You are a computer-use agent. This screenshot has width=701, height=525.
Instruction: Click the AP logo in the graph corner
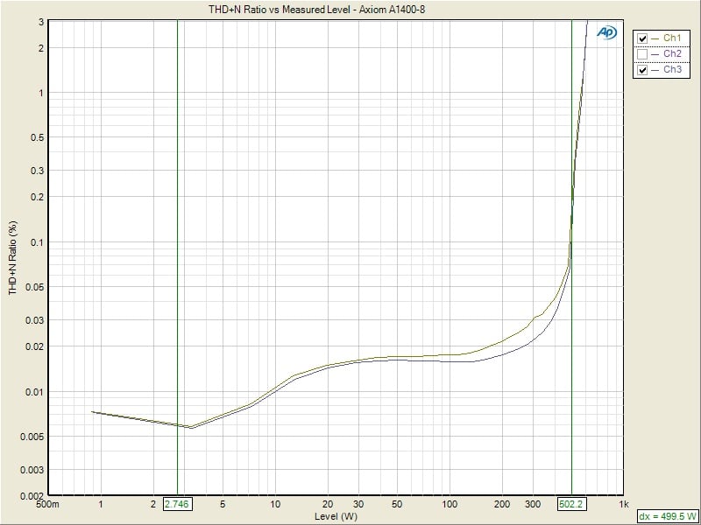click(x=607, y=32)
